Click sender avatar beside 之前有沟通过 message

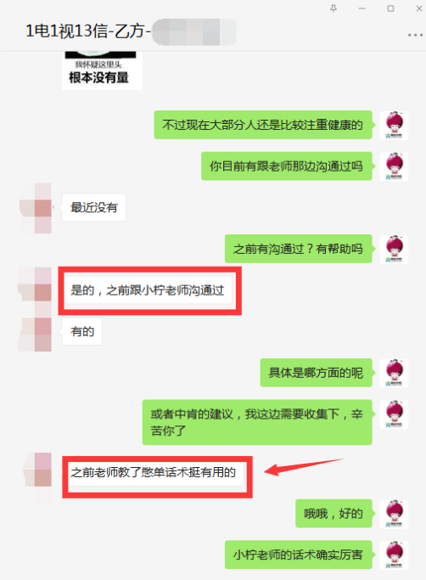(x=395, y=250)
